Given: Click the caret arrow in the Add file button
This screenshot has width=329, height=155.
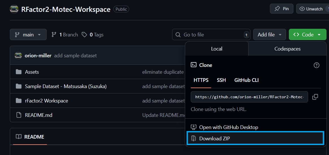Looking at the screenshot, I should (280, 35).
